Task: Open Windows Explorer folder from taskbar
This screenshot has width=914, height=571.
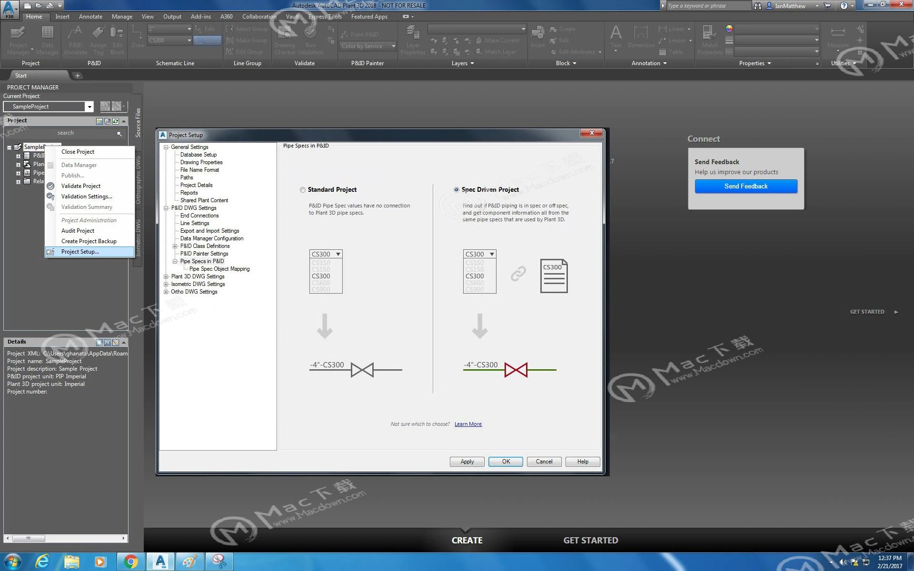Action: coord(71,562)
